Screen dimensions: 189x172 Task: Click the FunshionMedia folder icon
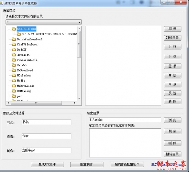pyautogui.click(x=14, y=60)
